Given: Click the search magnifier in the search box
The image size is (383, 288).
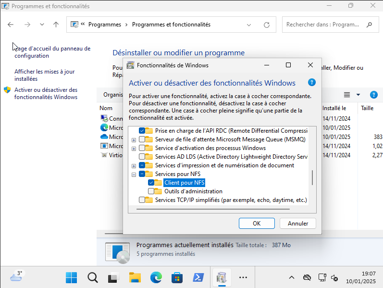Looking at the screenshot, I should point(370,25).
